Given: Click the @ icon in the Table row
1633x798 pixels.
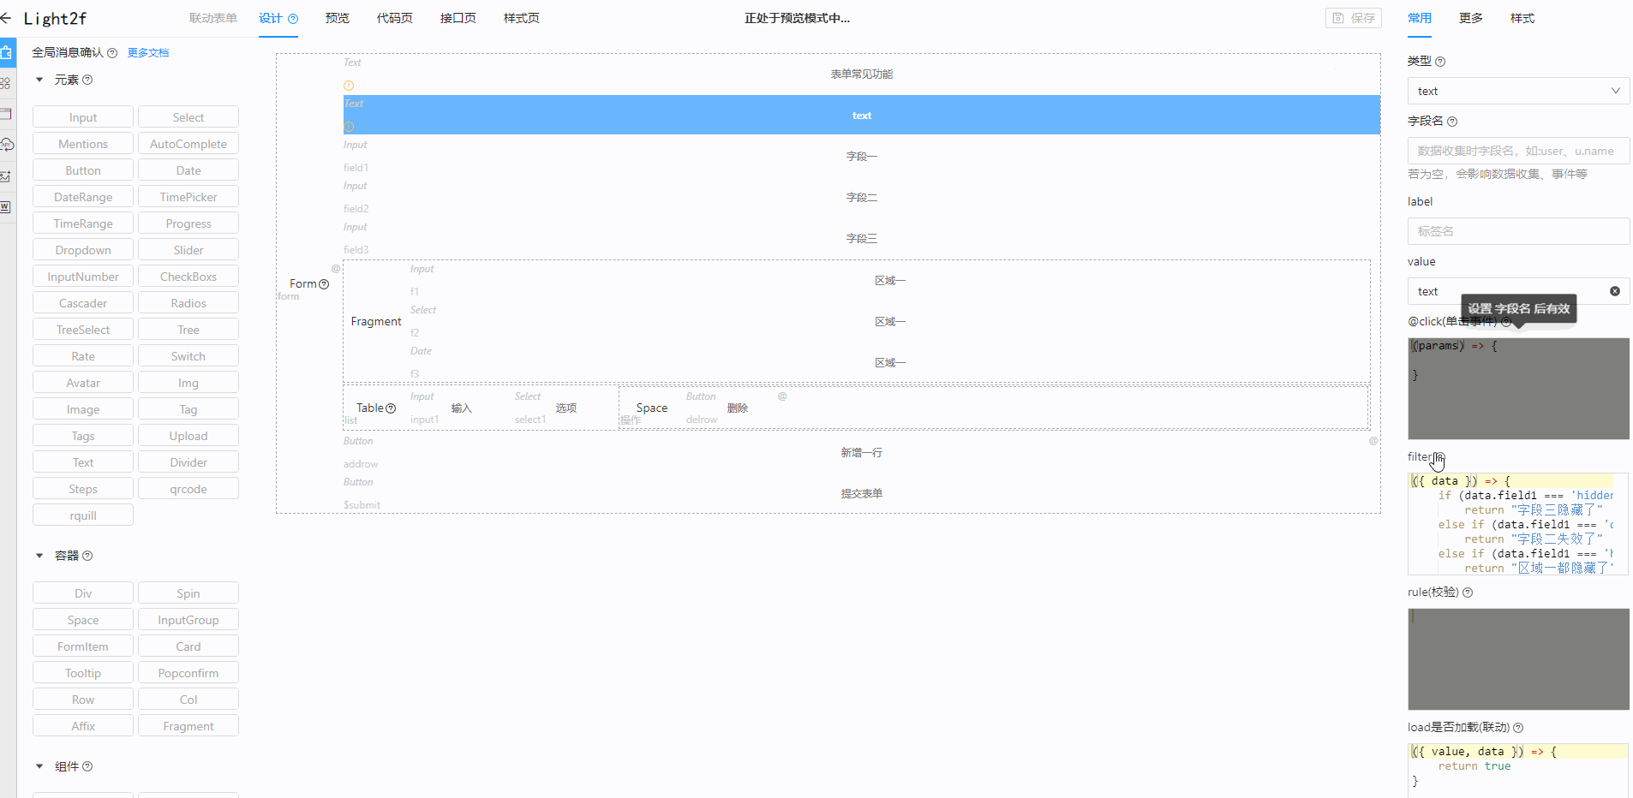Looking at the screenshot, I should [782, 396].
